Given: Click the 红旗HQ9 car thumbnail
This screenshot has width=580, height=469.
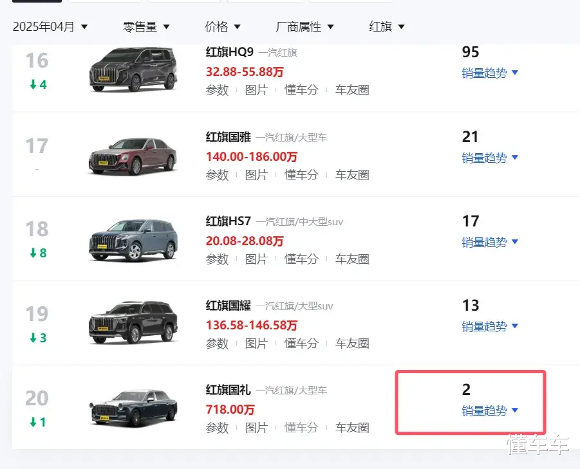Looking at the screenshot, I should tap(133, 70).
